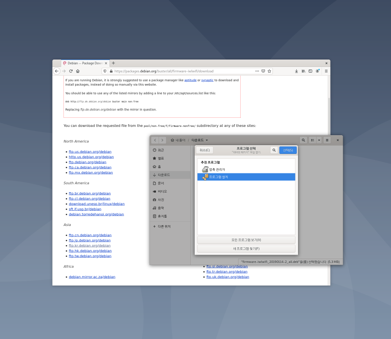Open ftp.kr.debian.org/debian mirror

pyautogui.click(x=89, y=246)
